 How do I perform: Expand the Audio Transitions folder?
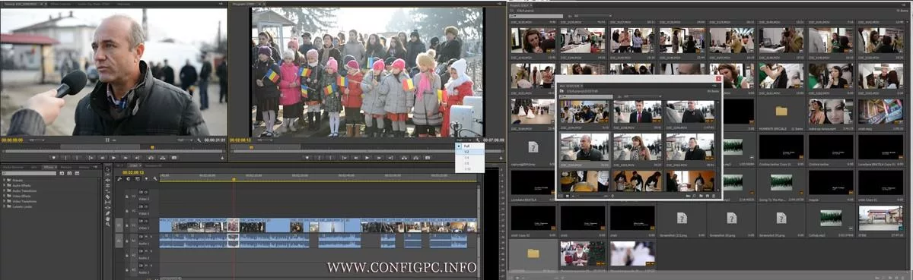(5, 190)
